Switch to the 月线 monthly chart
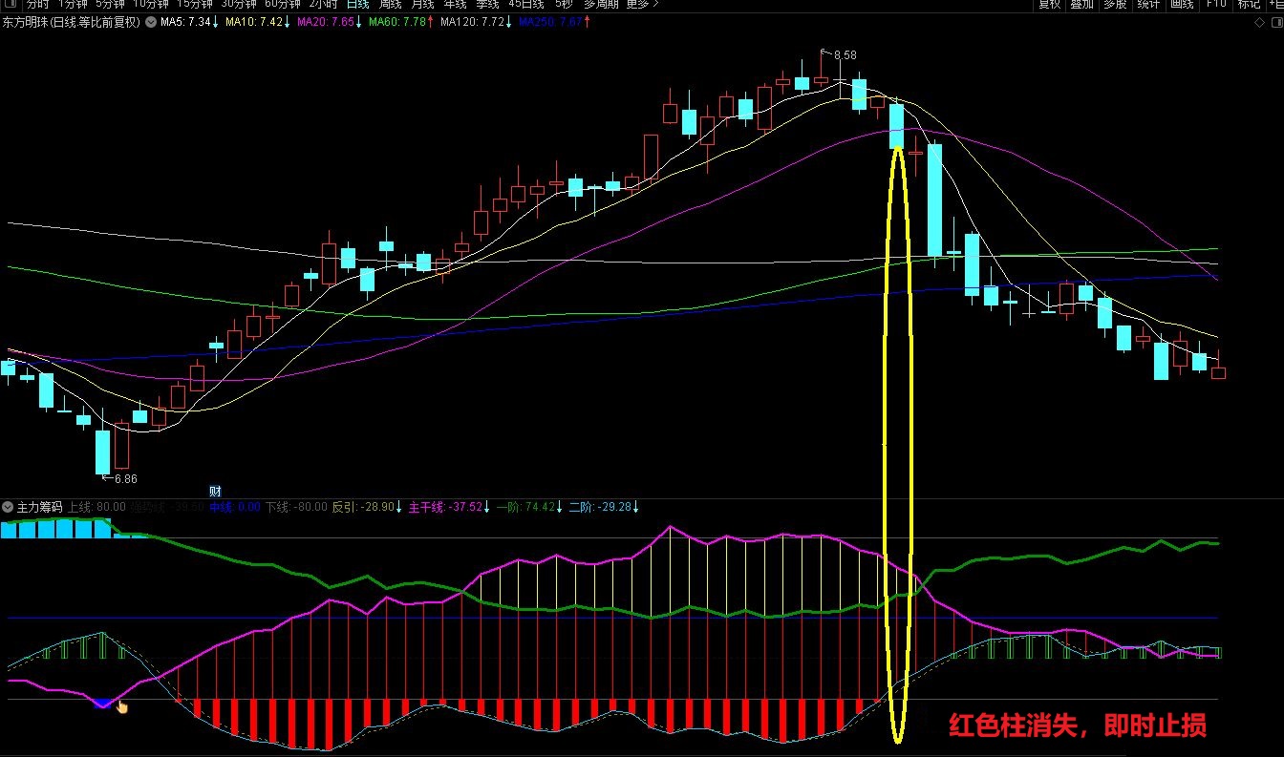Screen dimensions: 1284x757 click(422, 4)
